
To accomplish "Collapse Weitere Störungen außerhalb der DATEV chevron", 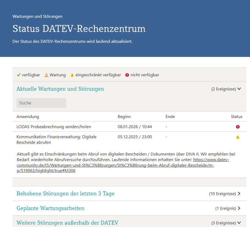I will (x=239, y=223).
